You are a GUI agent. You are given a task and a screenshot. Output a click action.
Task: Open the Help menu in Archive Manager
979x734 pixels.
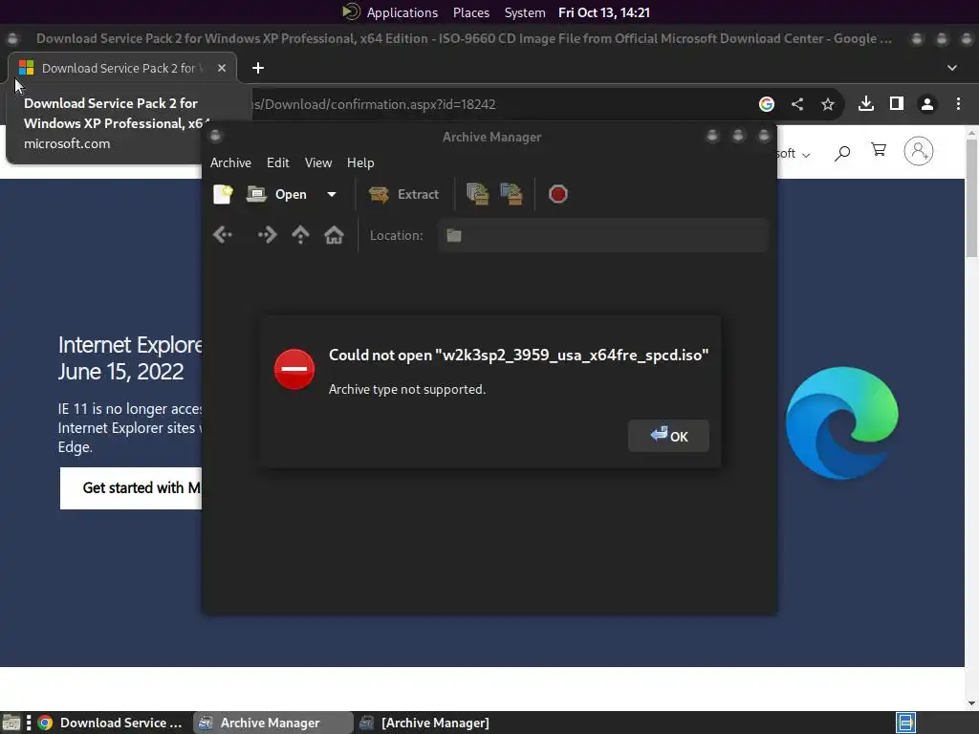[x=360, y=162]
